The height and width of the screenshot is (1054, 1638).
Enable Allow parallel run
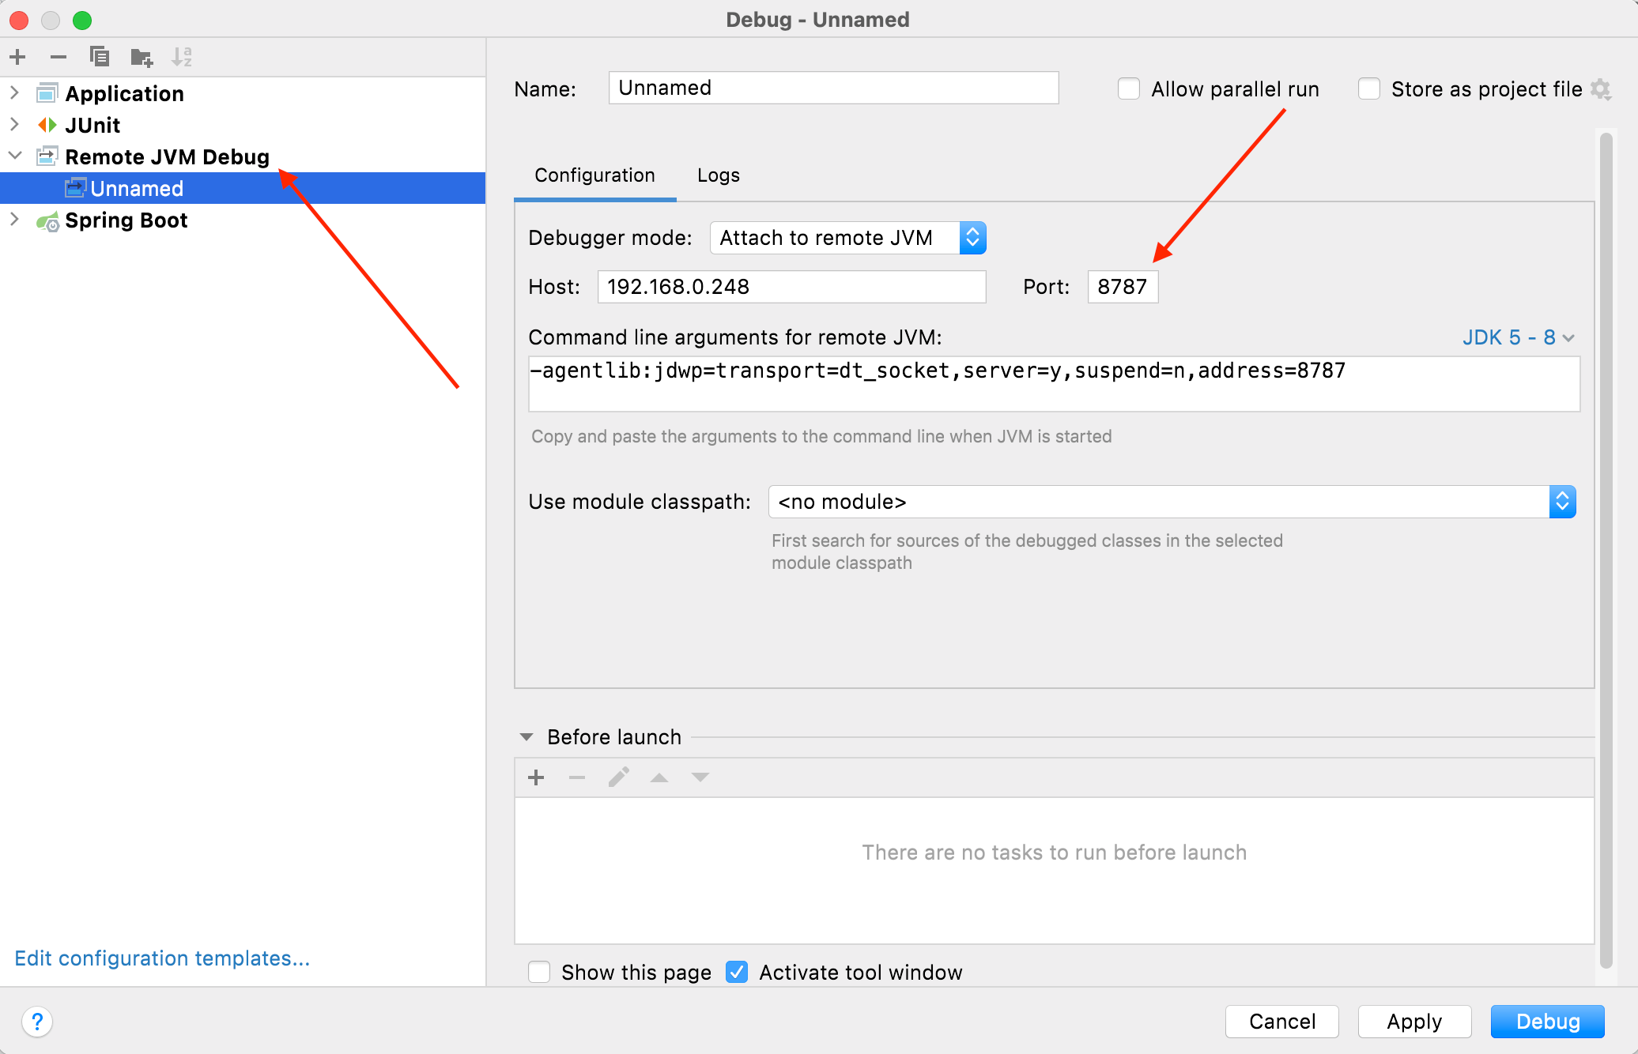click(1129, 89)
